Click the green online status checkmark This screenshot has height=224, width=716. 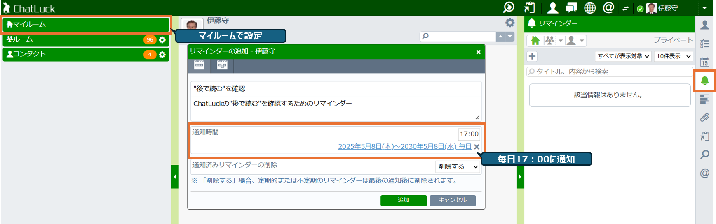click(640, 9)
